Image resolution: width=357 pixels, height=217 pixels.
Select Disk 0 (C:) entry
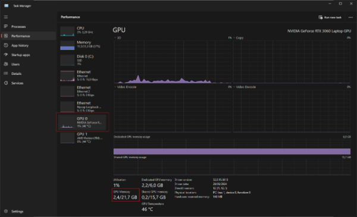(x=83, y=60)
